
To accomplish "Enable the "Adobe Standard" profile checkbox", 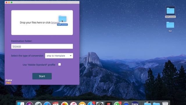I will click(60, 64).
